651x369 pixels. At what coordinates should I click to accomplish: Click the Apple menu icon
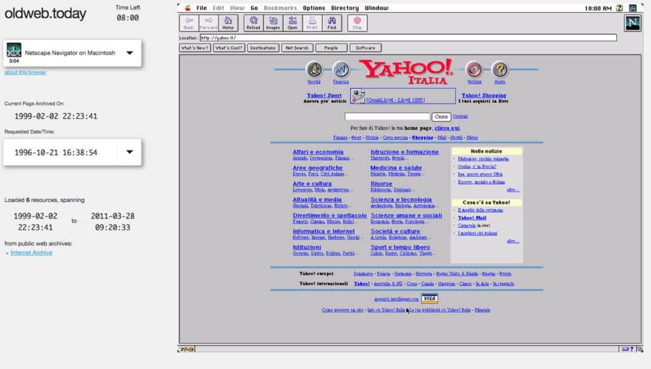click(188, 8)
